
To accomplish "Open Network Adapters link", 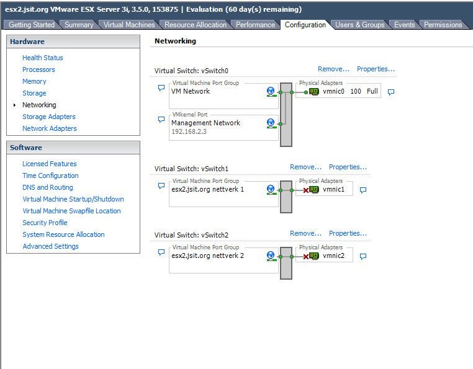I will [50, 128].
